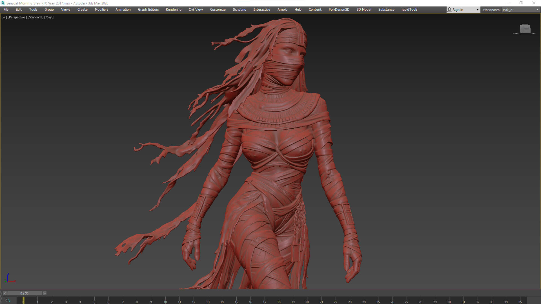541x304 pixels.
Task: Step to next frame with right arrow
Action: tap(44, 293)
